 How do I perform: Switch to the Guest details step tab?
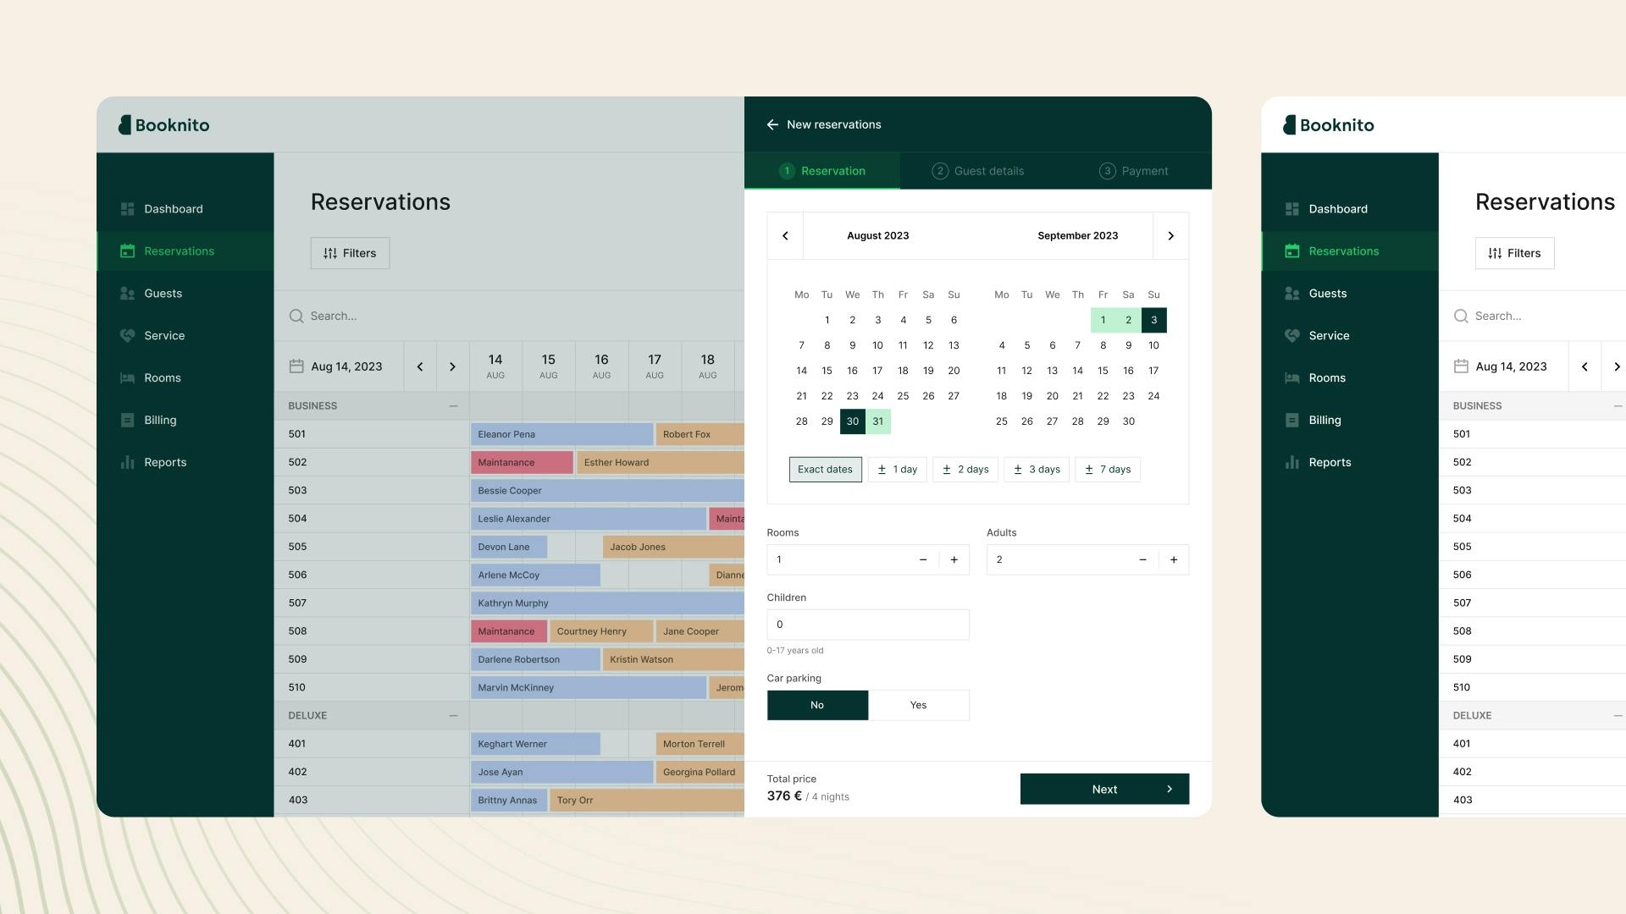click(977, 171)
